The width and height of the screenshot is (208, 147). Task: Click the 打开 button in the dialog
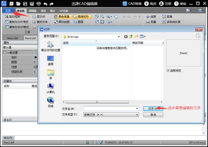pyautogui.click(x=153, y=109)
